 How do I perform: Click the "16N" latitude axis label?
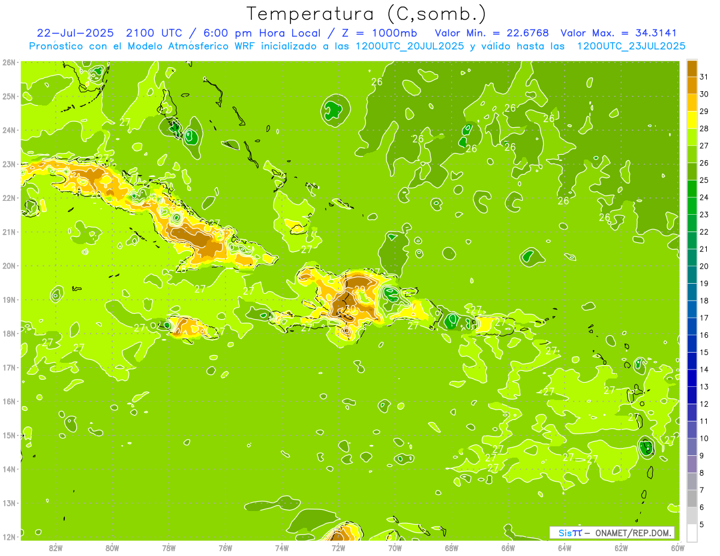tap(10, 401)
